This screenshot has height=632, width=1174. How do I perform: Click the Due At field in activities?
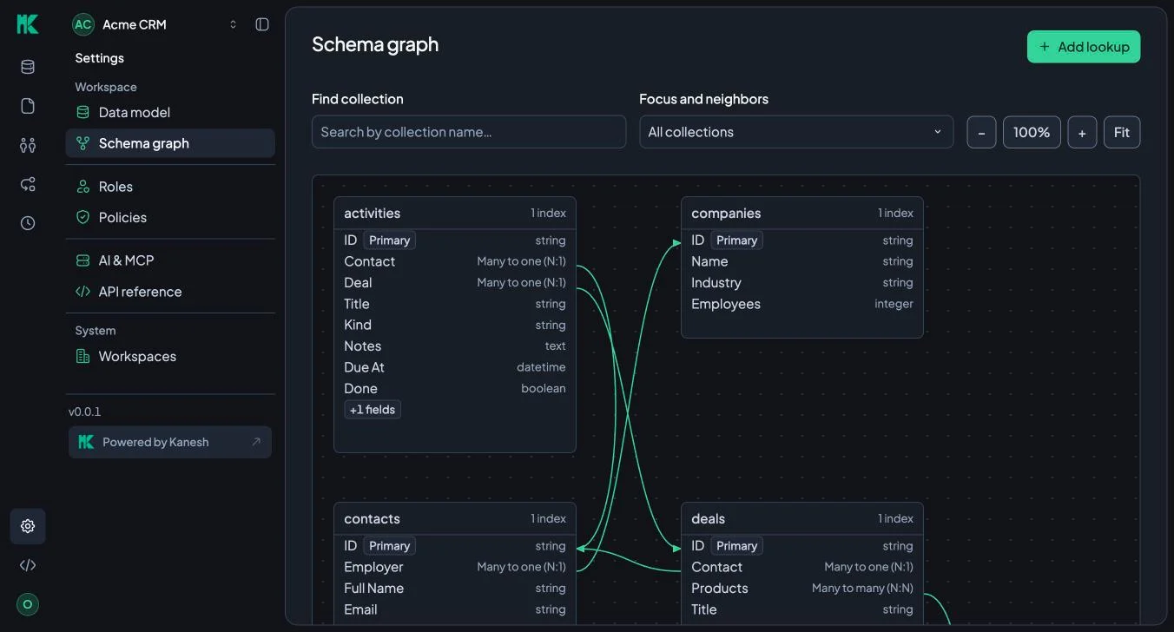455,367
